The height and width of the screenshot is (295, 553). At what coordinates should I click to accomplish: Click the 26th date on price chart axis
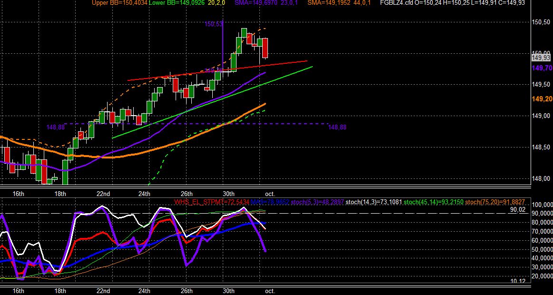187,194
